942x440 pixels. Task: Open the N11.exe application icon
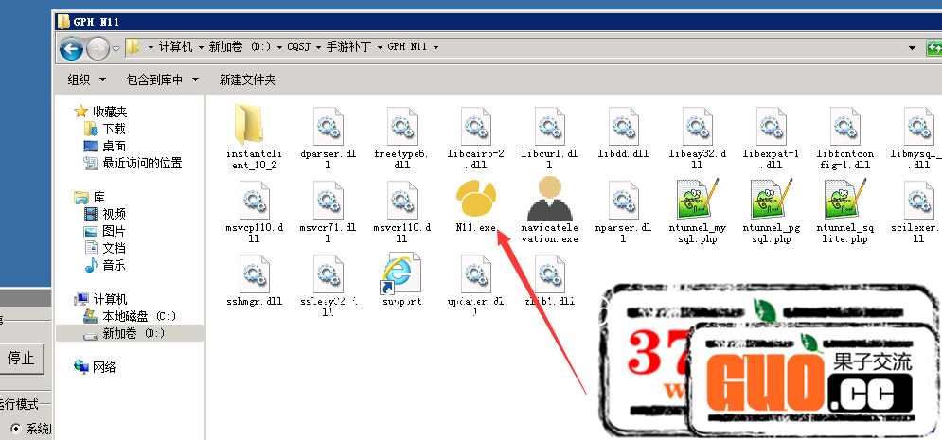tap(475, 201)
